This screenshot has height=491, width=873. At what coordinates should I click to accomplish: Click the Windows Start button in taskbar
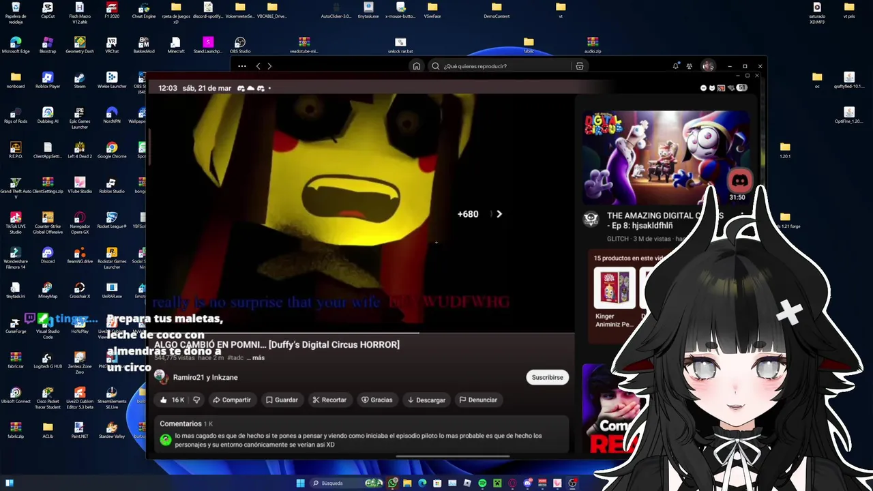click(300, 483)
